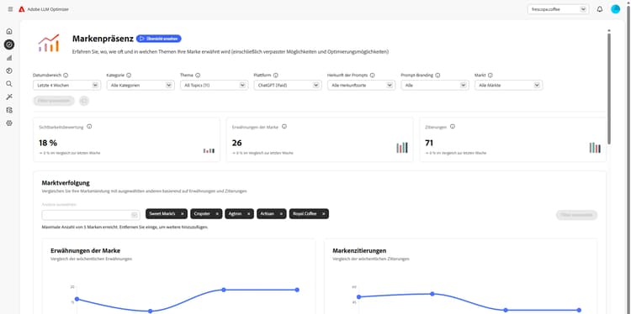Click last data point in Erwähnungen chart

point(297,290)
